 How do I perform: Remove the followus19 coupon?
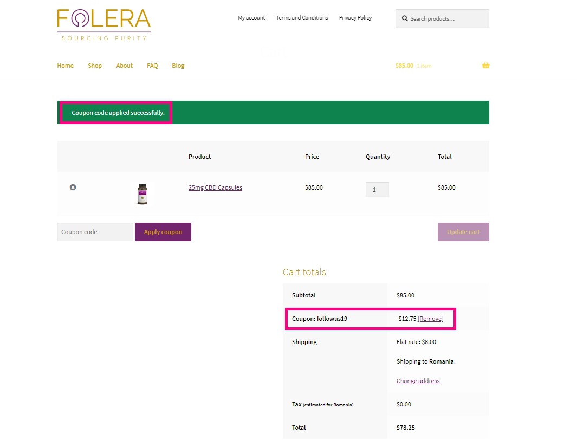(430, 319)
